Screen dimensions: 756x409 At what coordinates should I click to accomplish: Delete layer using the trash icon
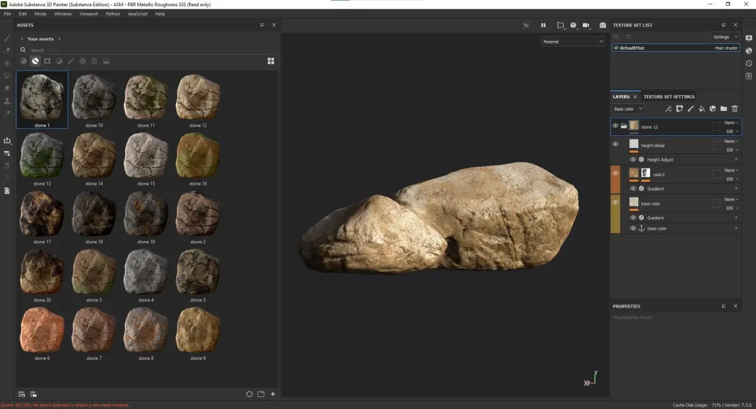click(735, 109)
